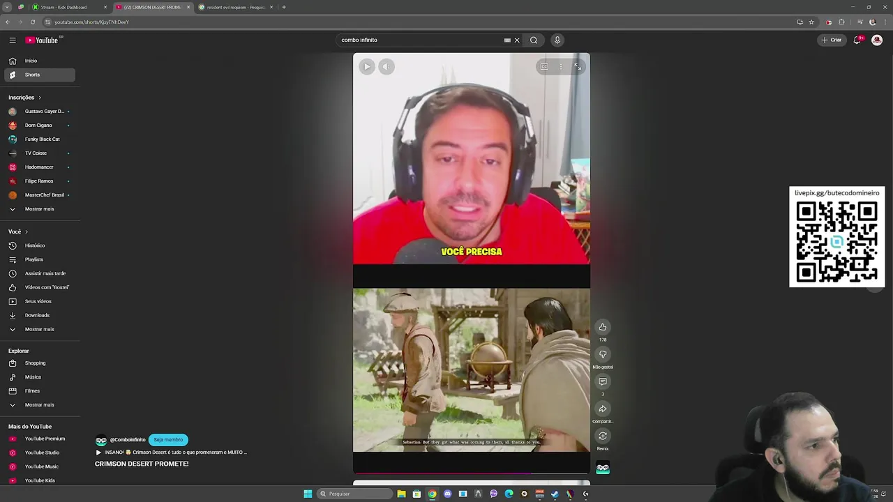
Task: Open the Short's sound thumbnail
Action: [603, 469]
